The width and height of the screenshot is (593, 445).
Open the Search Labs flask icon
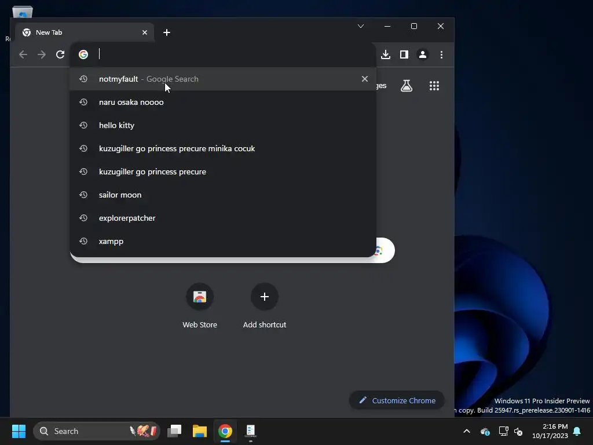407,86
